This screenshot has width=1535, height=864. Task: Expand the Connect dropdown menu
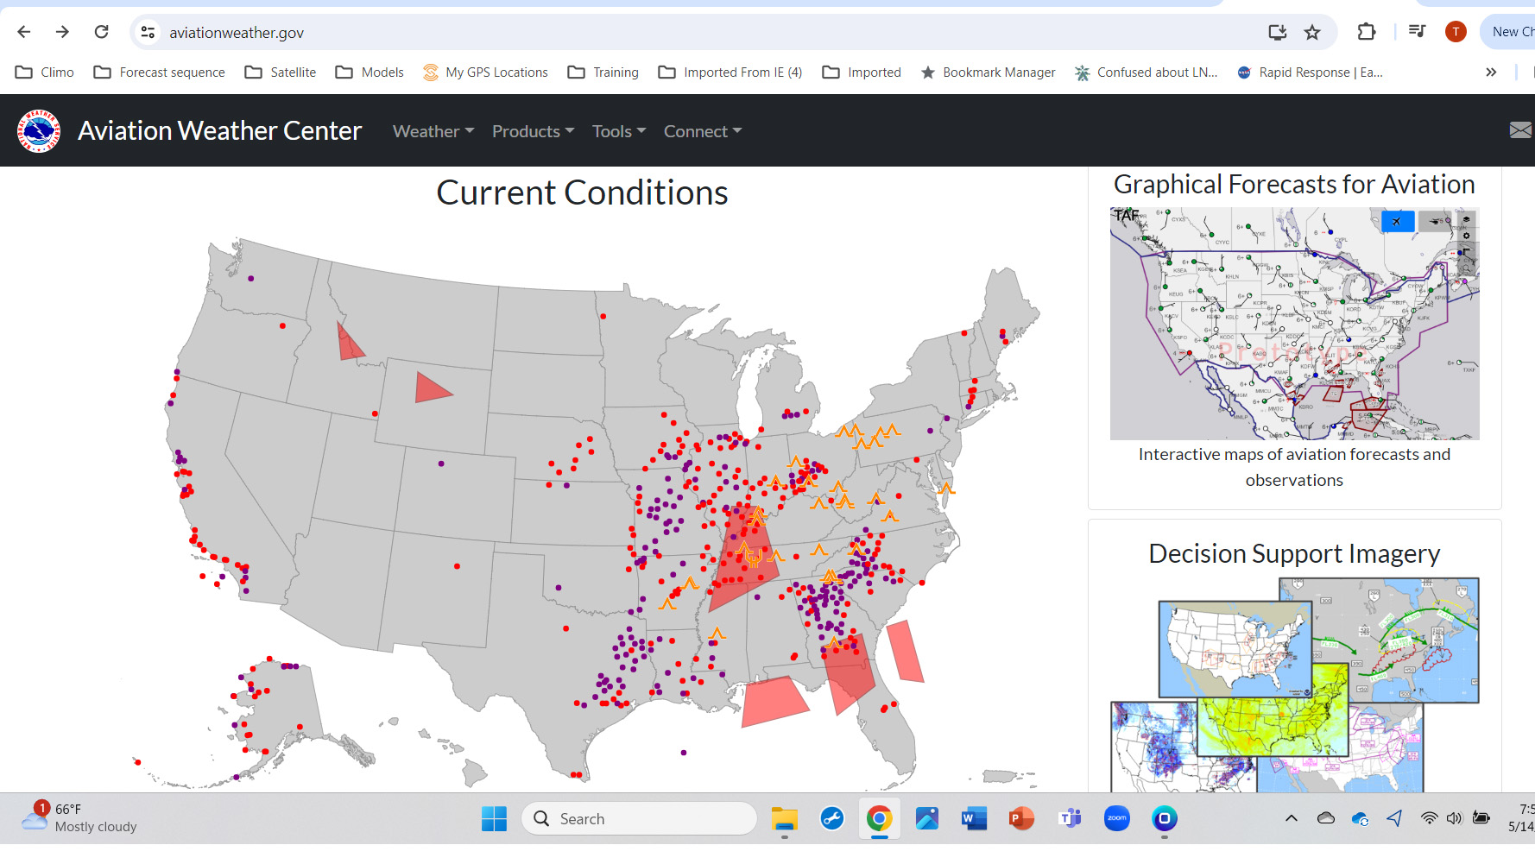(x=702, y=131)
